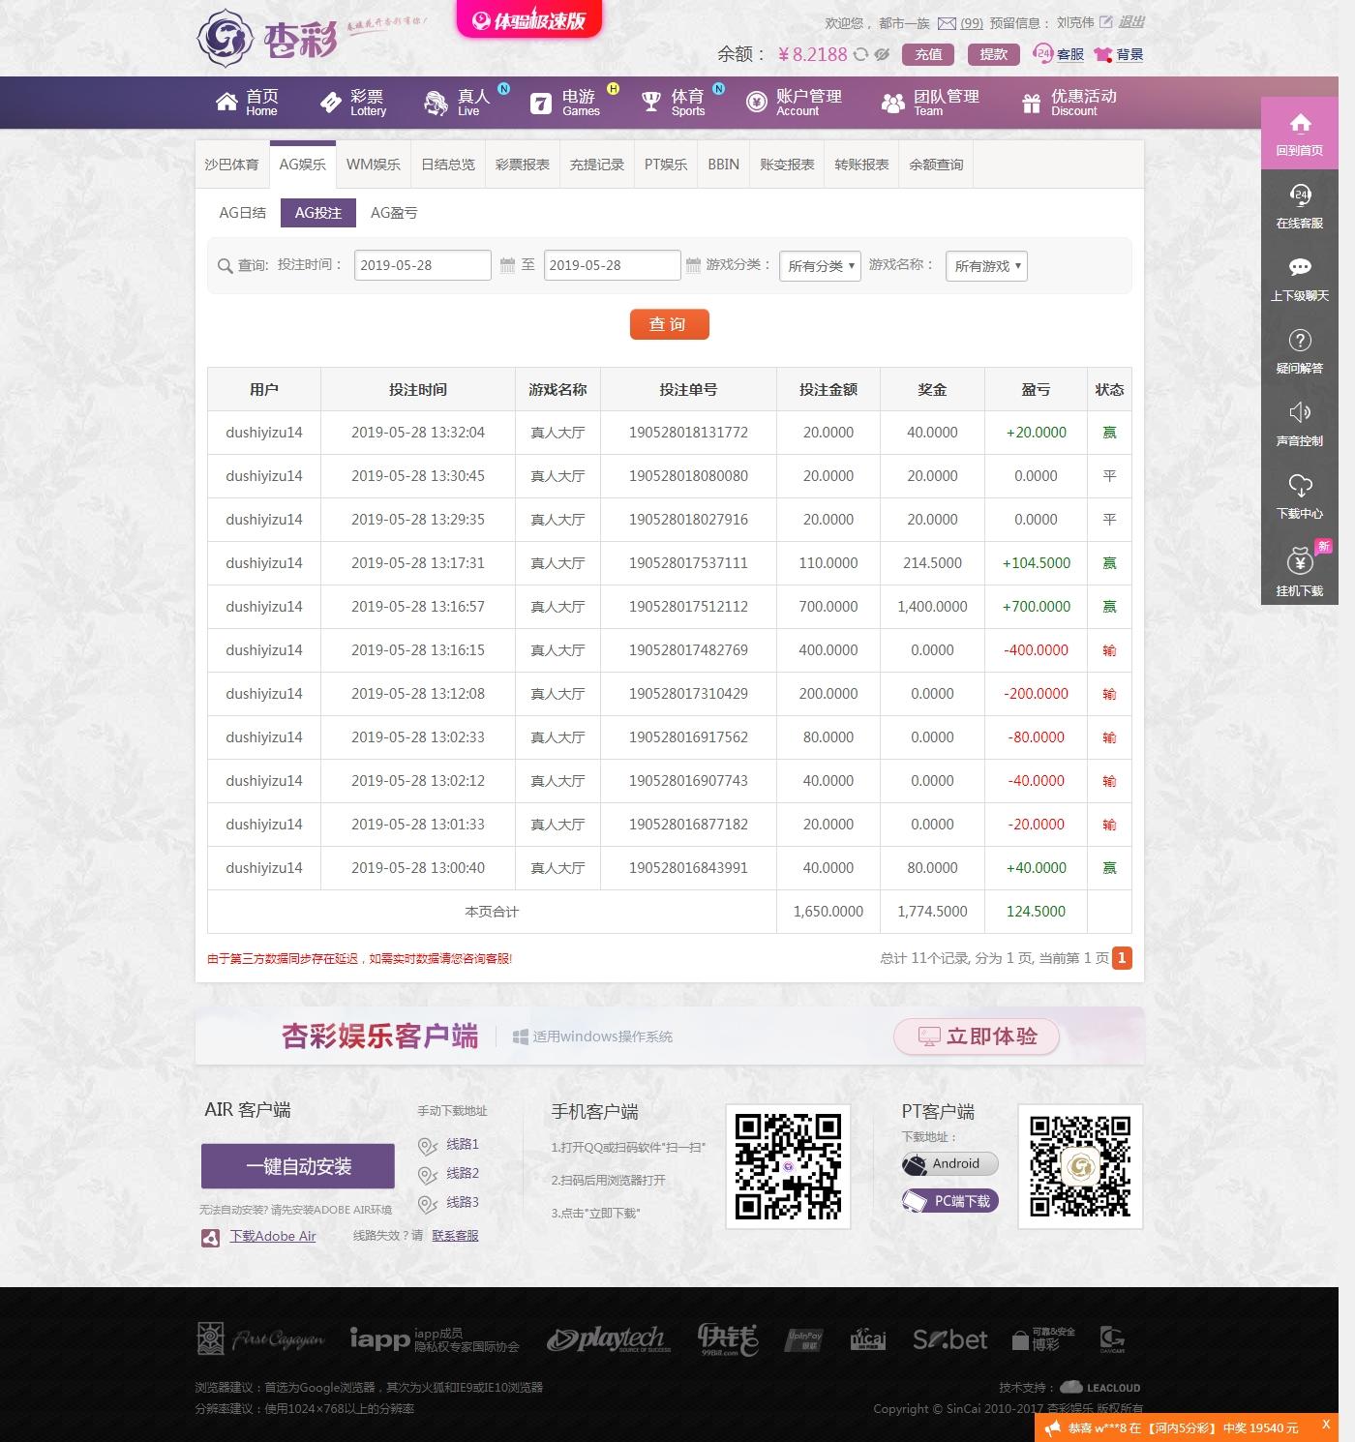This screenshot has height=1442, width=1355.
Task: Click the start date input field
Action: (423, 265)
